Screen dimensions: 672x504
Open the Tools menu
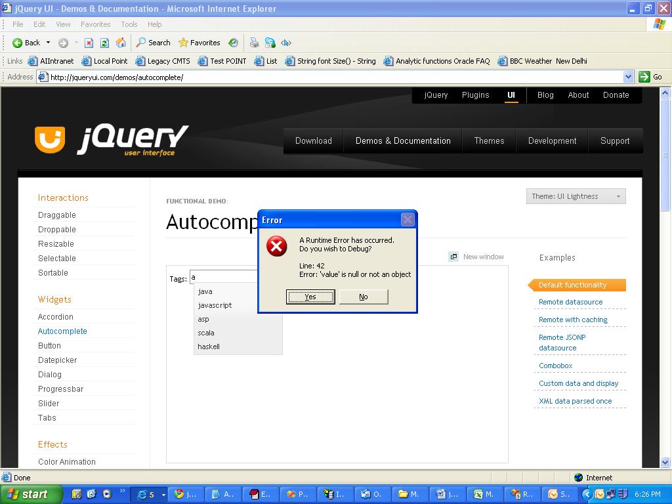coord(129,24)
